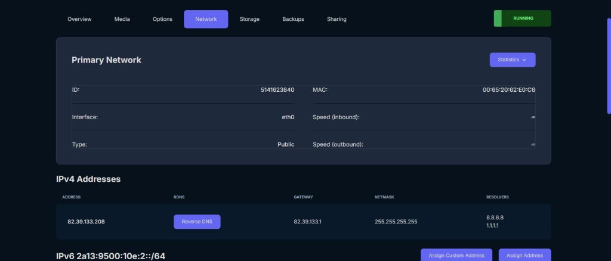Click the MAC address value 00:65:20:62:E0:C6
Image resolution: width=611 pixels, height=261 pixels.
[508, 90]
